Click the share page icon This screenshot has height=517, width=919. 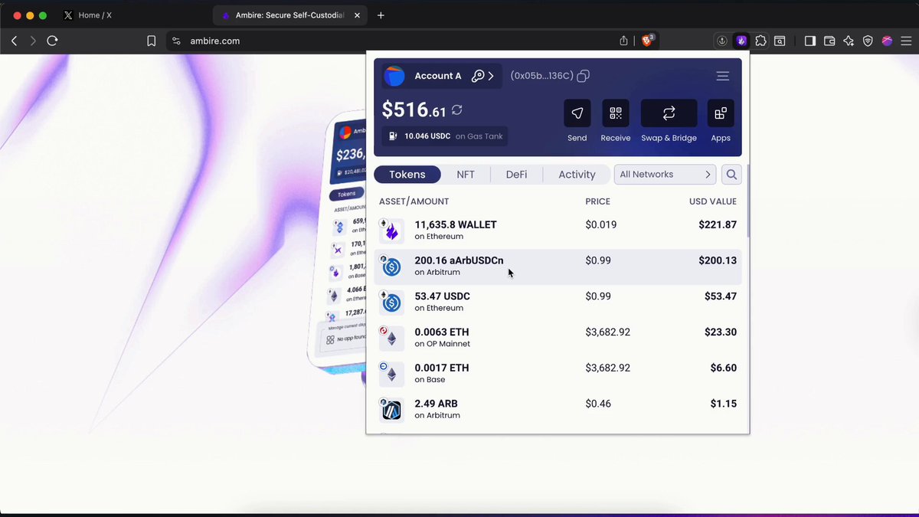(x=624, y=41)
